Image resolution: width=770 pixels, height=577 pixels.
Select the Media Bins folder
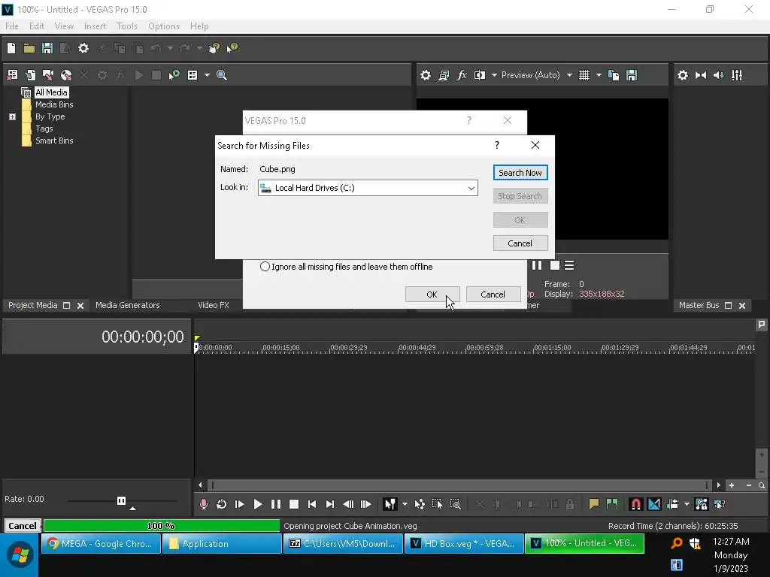click(x=54, y=104)
